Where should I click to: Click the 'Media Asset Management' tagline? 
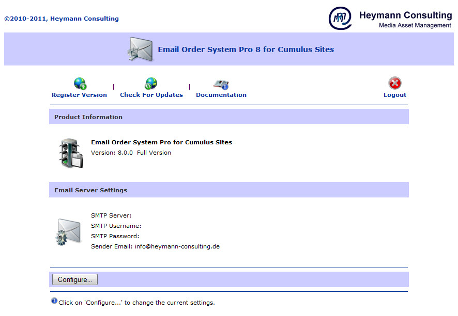[x=415, y=25]
